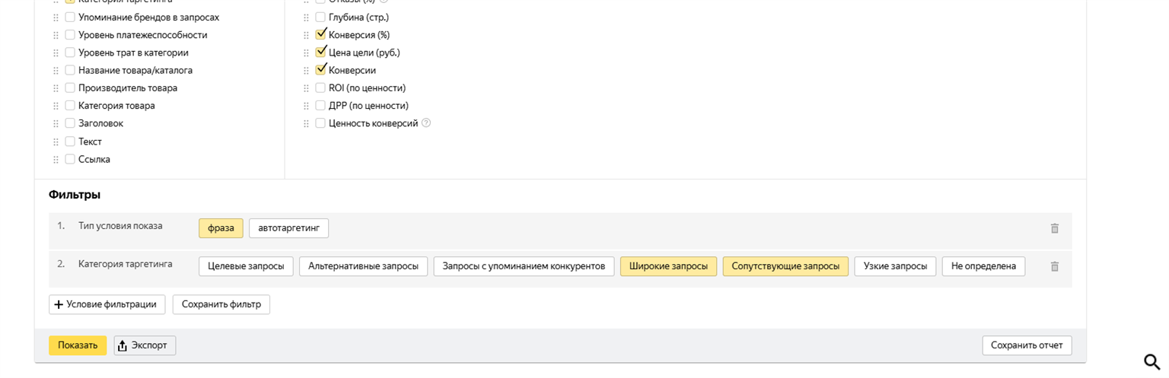Click drag handle beside Ссылка
The image size is (1169, 378).
tap(56, 160)
